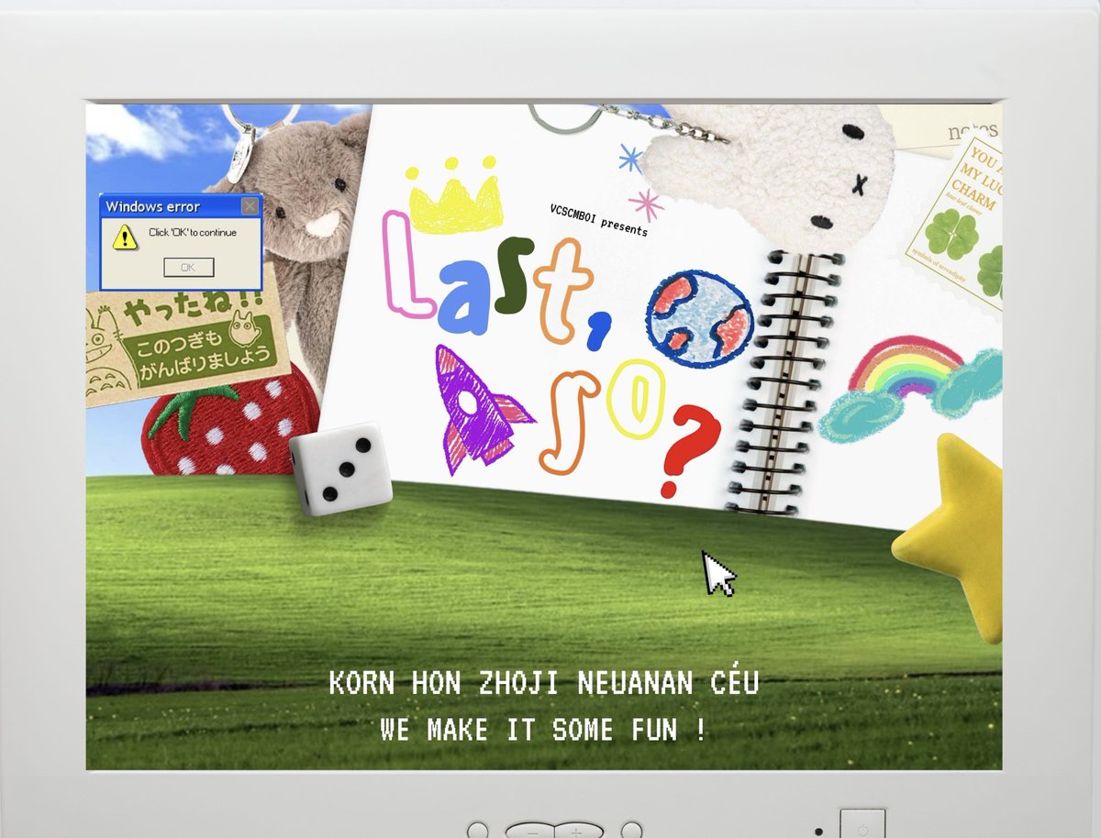Viewport: 1101px width, 838px height.
Task: Click the blue and red globe drawing
Action: 699,318
